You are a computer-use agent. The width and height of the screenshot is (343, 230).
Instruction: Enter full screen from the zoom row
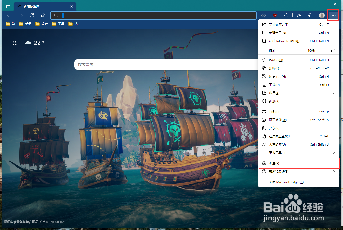click(333, 50)
